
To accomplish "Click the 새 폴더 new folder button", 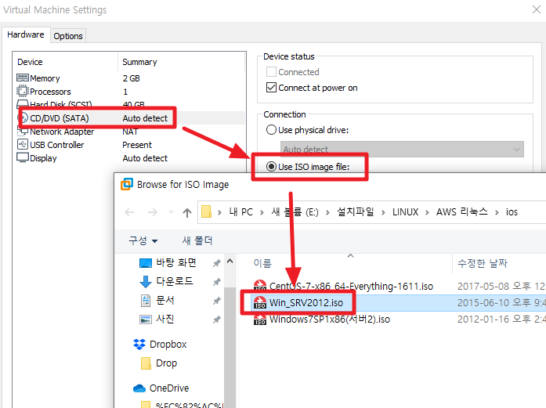I will pos(197,240).
